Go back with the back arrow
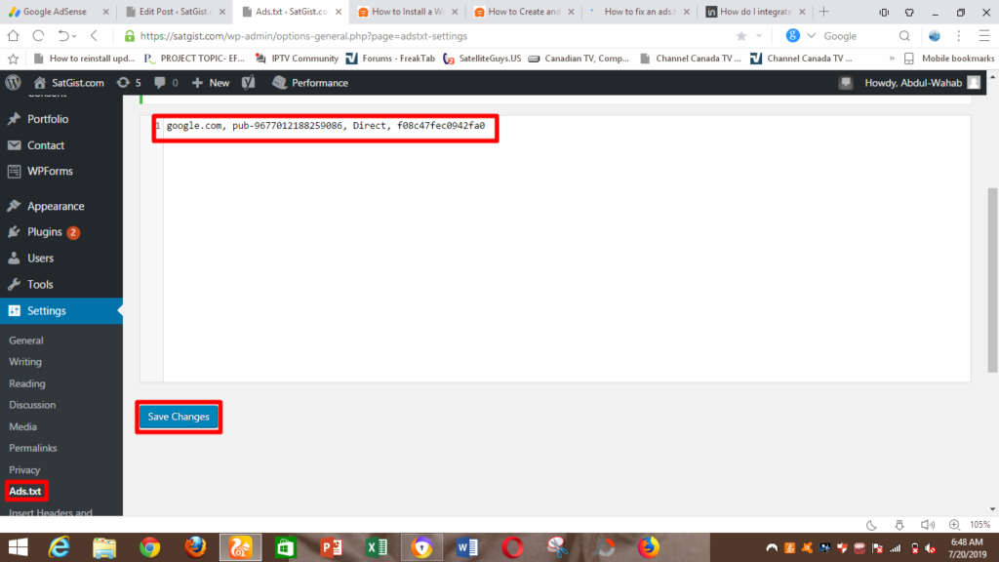Screen dimensions: 999x562 (94, 36)
